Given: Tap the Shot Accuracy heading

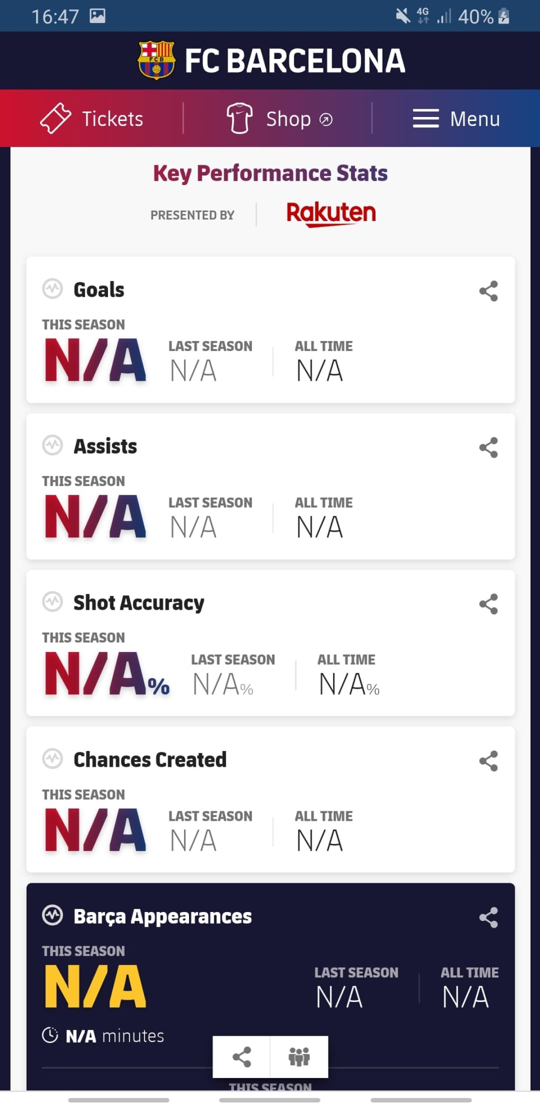Looking at the screenshot, I should coord(139,603).
